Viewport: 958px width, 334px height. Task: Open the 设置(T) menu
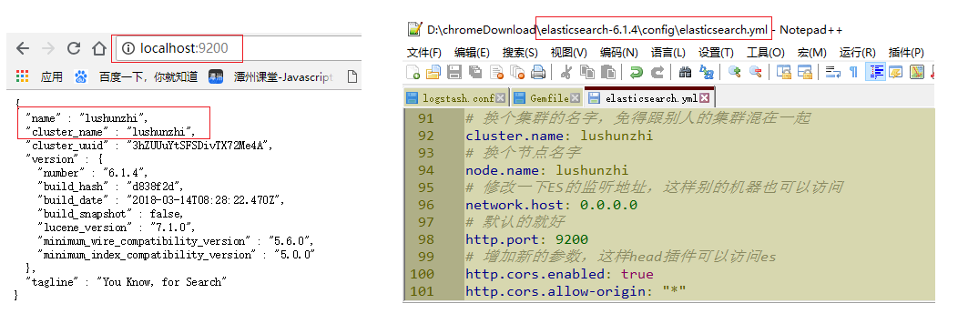click(716, 53)
